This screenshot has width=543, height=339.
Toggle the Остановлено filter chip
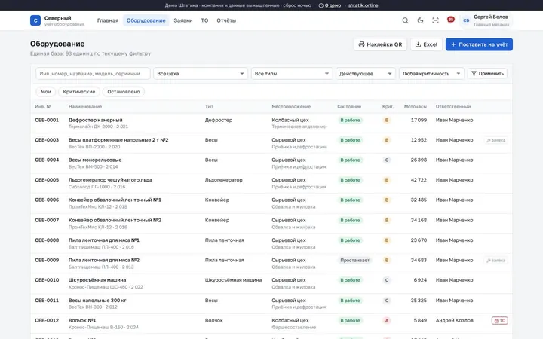pos(124,92)
